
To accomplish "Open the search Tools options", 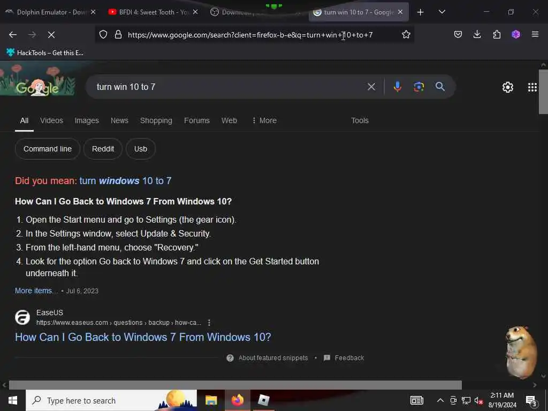I will pos(360,120).
